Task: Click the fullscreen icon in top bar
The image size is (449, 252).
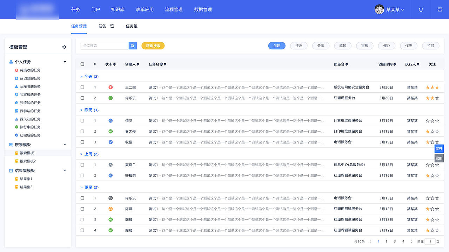Action: pyautogui.click(x=440, y=9)
